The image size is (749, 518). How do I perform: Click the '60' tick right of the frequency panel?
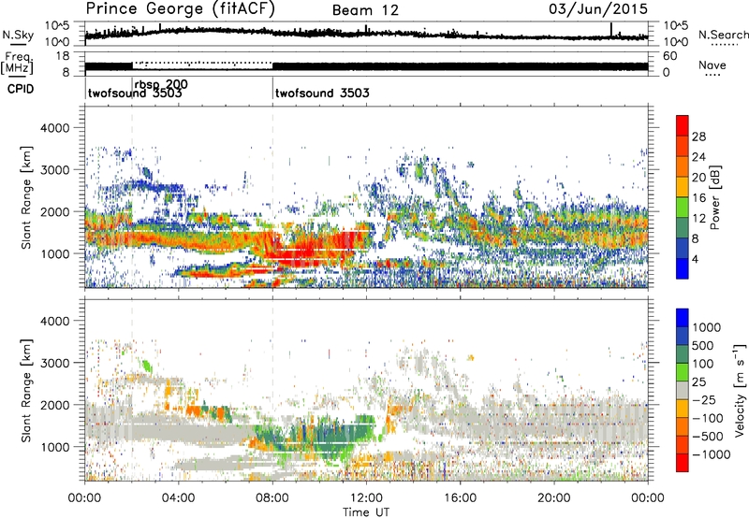tap(669, 56)
